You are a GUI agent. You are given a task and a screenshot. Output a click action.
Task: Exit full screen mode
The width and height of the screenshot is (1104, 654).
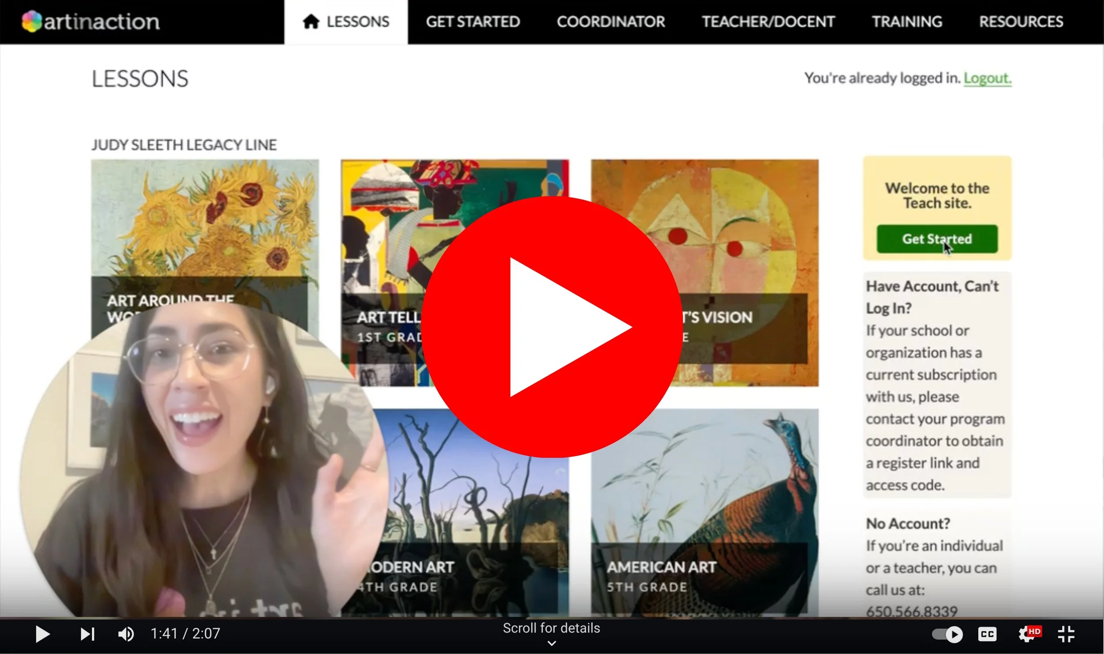tap(1066, 634)
